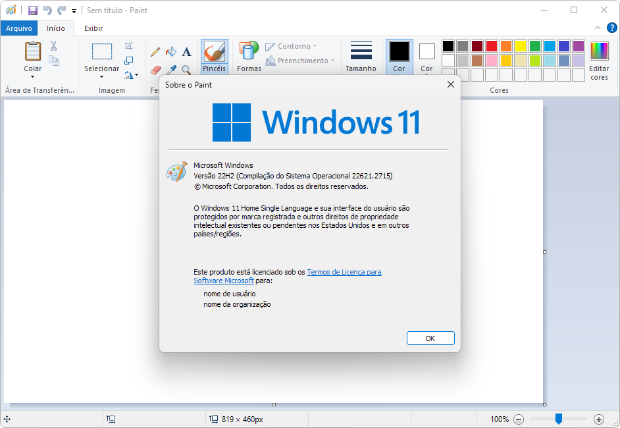This screenshot has height=428, width=620.
Task: Pick the black palette swatch
Action: (x=448, y=46)
